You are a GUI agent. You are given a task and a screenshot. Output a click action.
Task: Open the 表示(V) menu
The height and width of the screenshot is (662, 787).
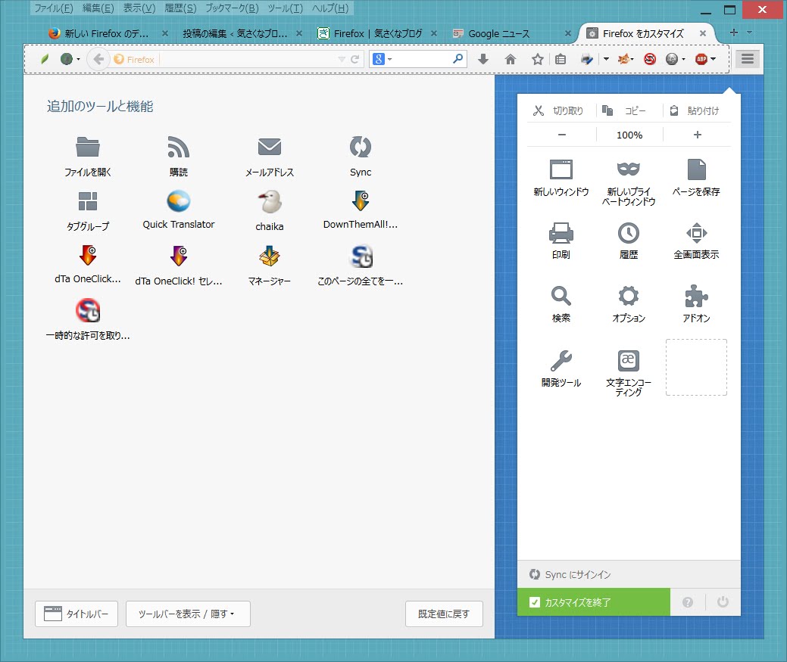tap(139, 8)
